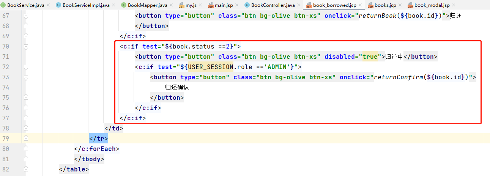Click the highlighted </tr> closing tag
Image resolution: width=490 pixels, height=176 pixels.
pos(99,138)
